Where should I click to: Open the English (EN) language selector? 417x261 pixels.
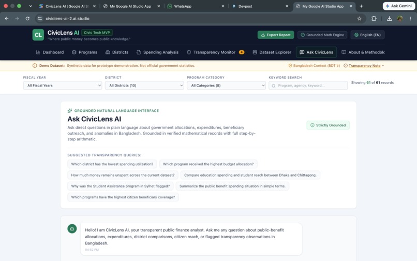(367, 35)
